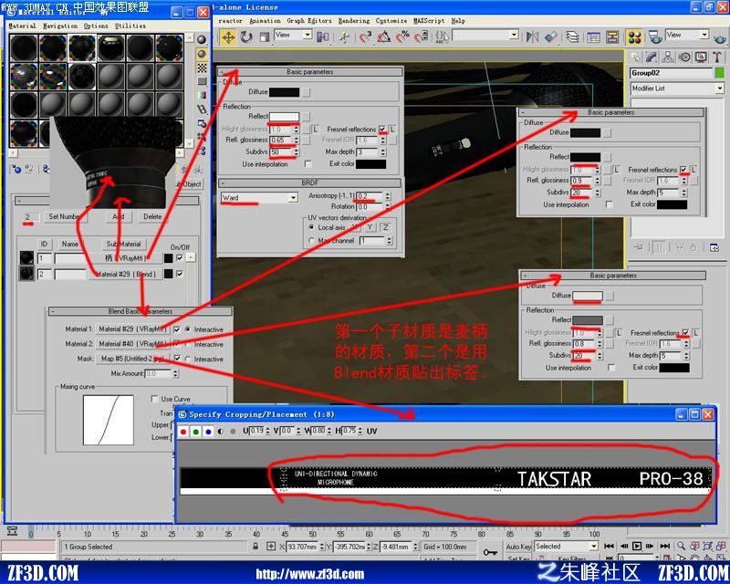Toggle checker Background icon in Material Editor
The image size is (730, 584).
202,68
